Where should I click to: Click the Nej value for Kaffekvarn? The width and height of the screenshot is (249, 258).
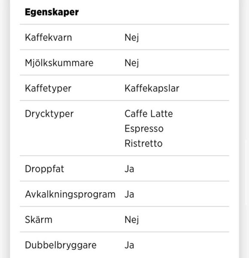pos(132,38)
